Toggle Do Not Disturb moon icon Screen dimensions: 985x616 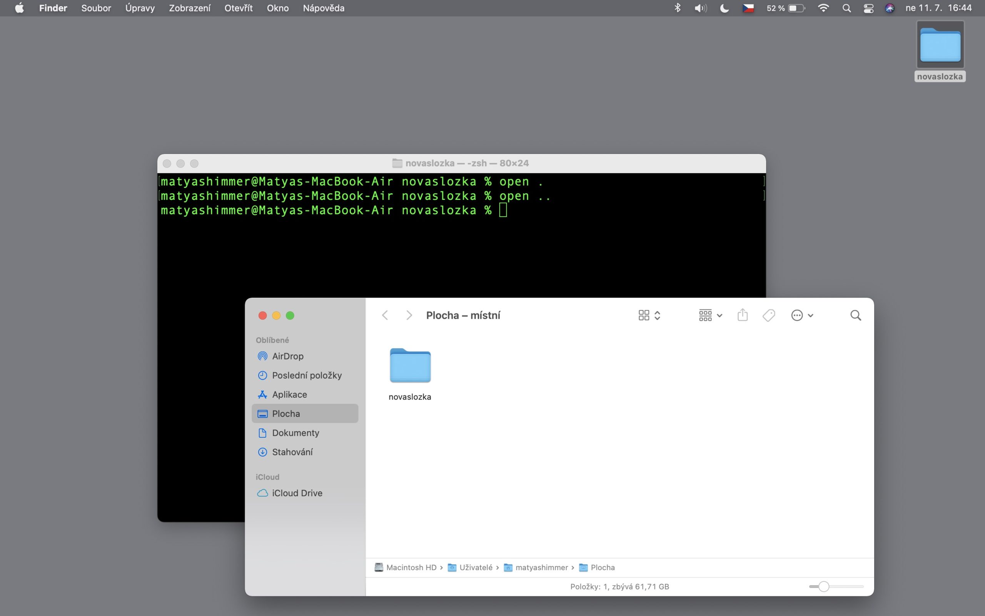coord(724,8)
